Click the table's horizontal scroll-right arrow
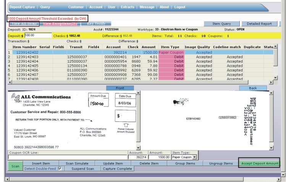The width and height of the screenshot is (286, 182). pos(271,82)
